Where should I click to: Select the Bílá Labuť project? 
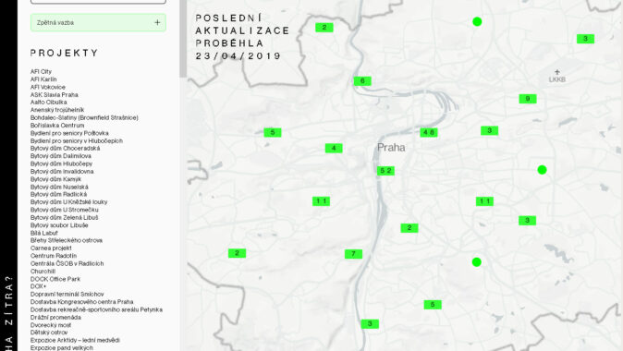click(43, 233)
